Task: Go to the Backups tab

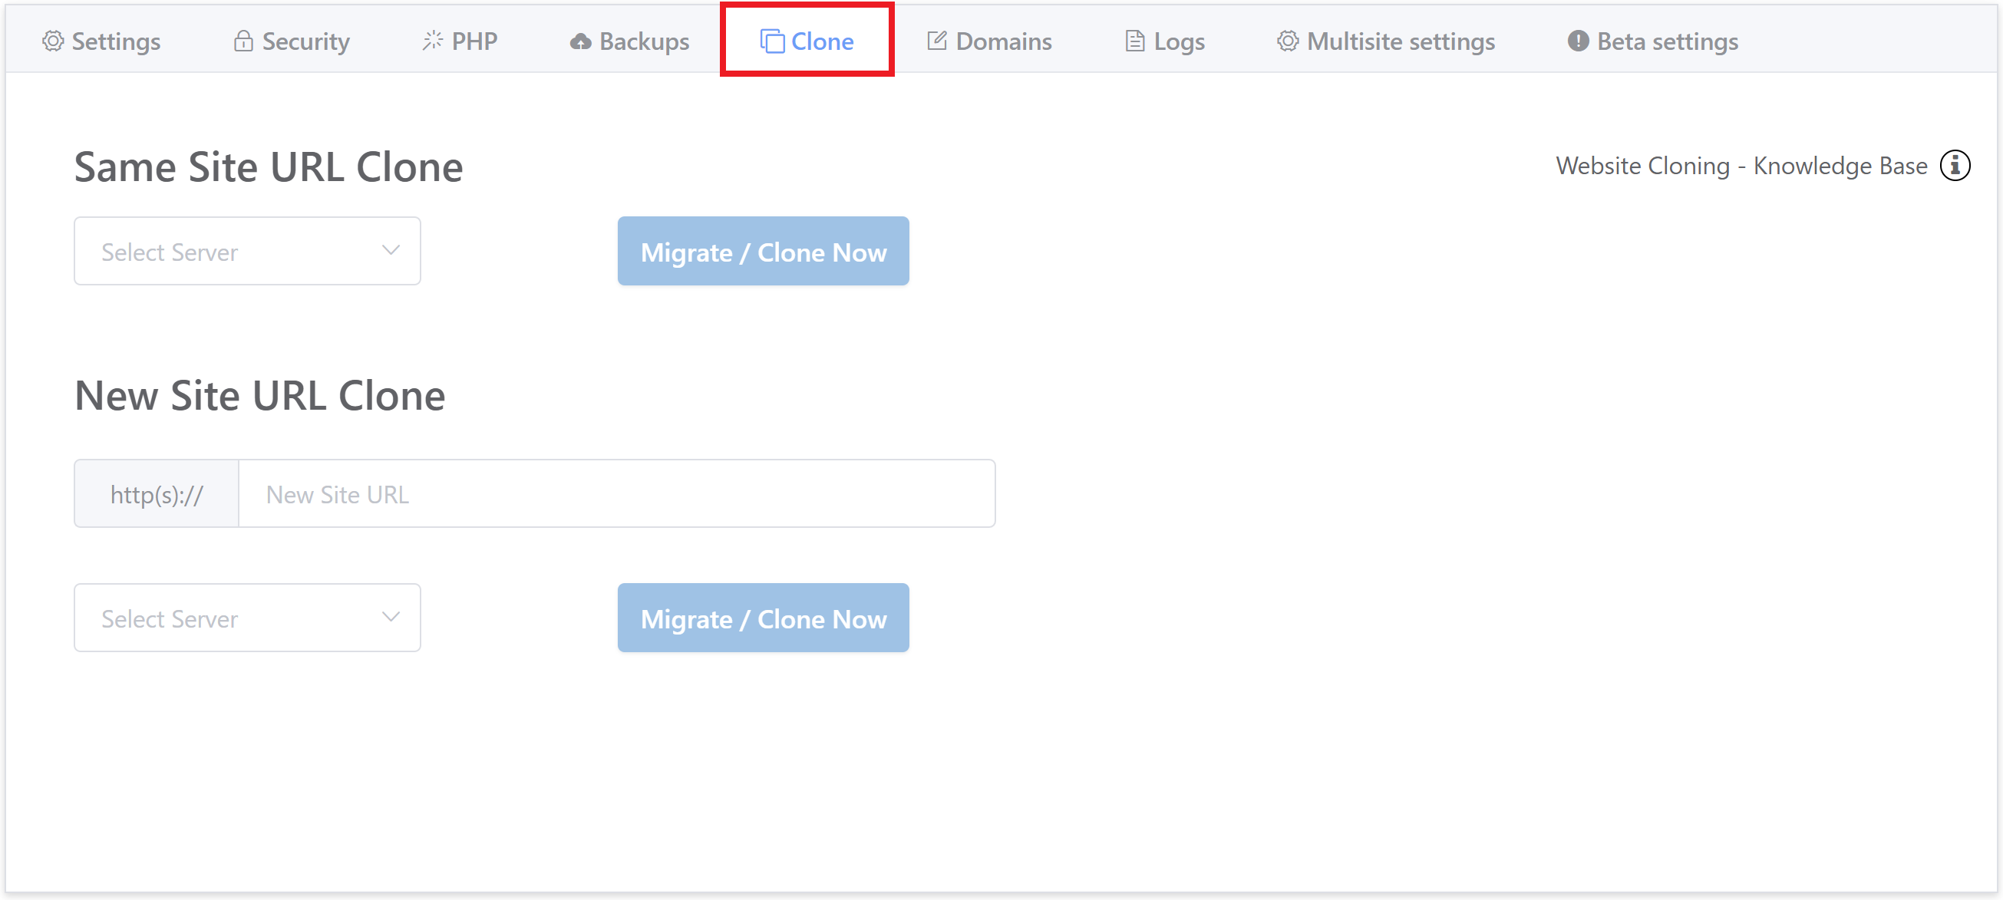Action: click(630, 41)
